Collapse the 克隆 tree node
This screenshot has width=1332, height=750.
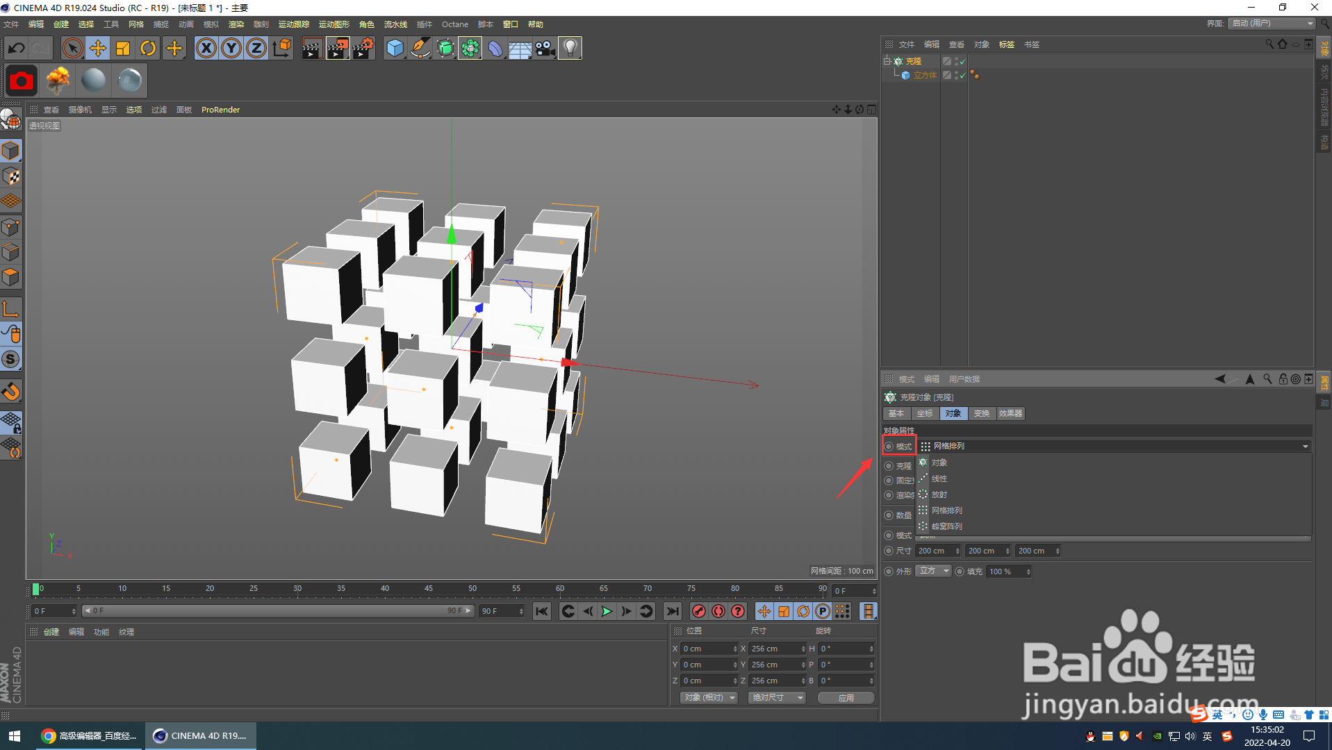click(x=887, y=61)
